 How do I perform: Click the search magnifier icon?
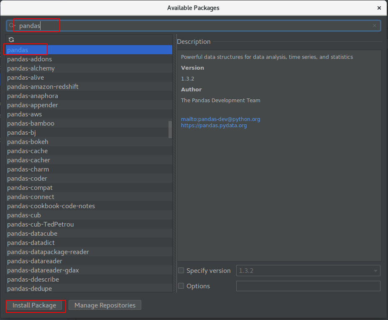pyautogui.click(x=12, y=25)
